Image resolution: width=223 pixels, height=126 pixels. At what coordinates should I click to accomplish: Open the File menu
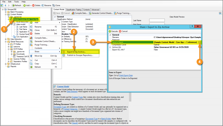(x=4, y=2)
